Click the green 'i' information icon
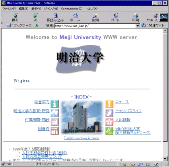 tap(54, 104)
